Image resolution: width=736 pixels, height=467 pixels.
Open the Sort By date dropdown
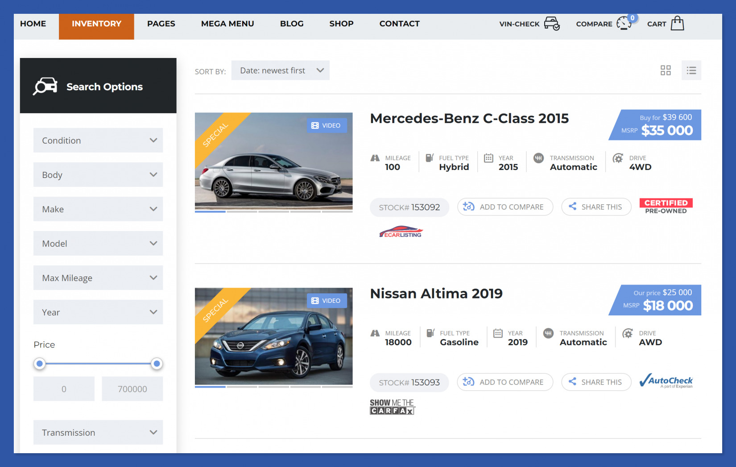click(x=281, y=70)
